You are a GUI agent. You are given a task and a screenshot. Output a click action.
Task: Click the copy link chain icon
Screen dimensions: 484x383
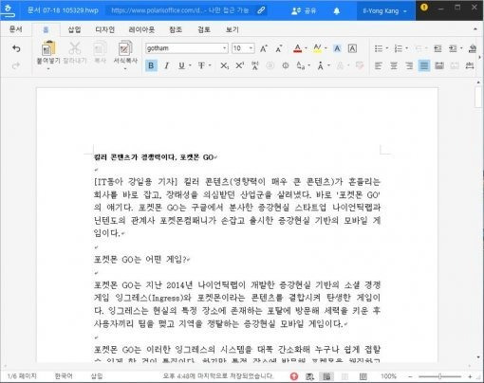tap(261, 10)
